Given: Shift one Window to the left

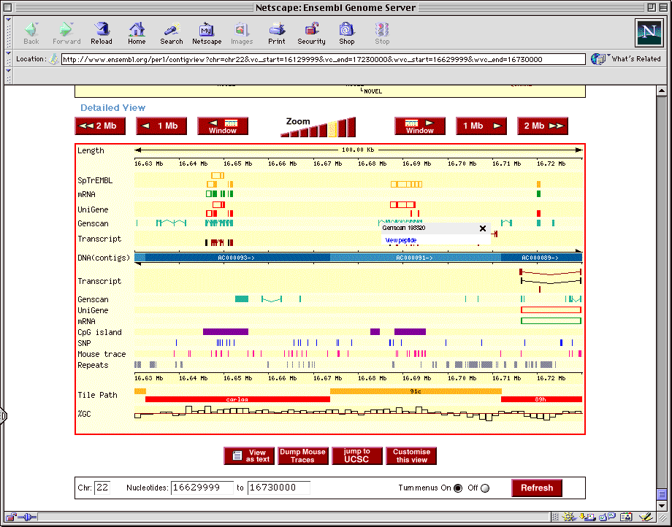Looking at the screenshot, I should [223, 126].
